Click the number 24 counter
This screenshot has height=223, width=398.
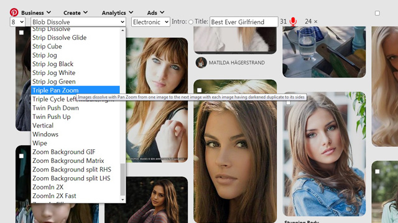(308, 22)
